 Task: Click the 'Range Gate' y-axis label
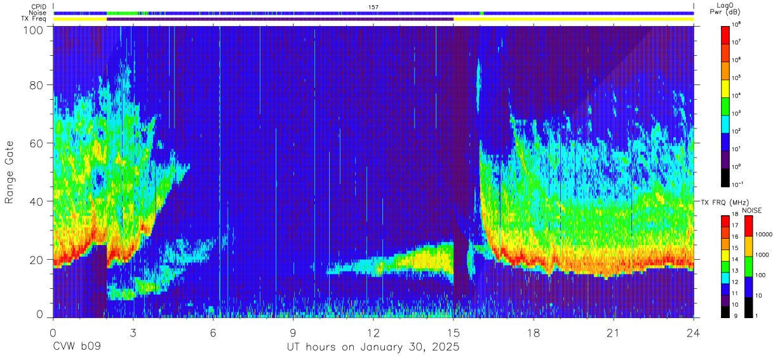click(x=10, y=171)
